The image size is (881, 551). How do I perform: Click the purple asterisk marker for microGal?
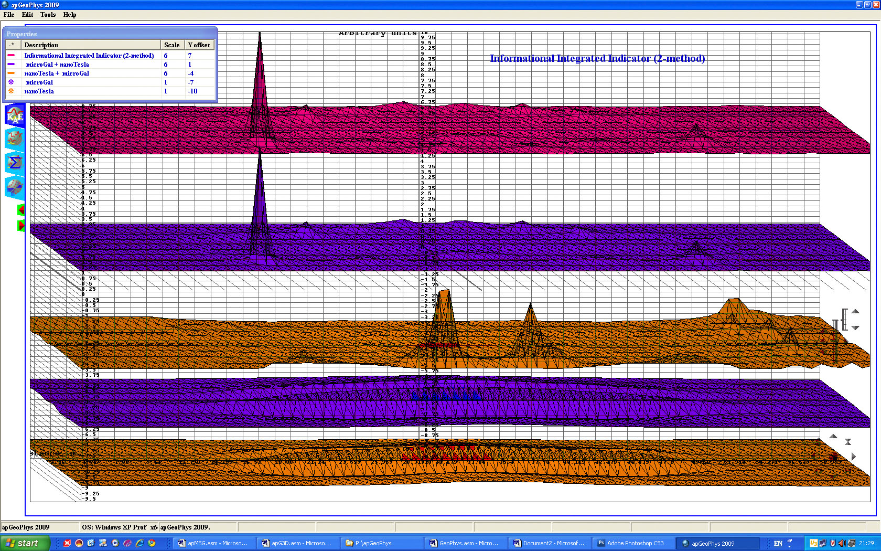pos(11,82)
